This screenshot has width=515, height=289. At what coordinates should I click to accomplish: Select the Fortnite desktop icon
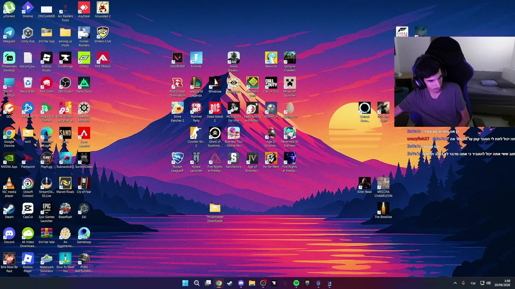[196, 60]
